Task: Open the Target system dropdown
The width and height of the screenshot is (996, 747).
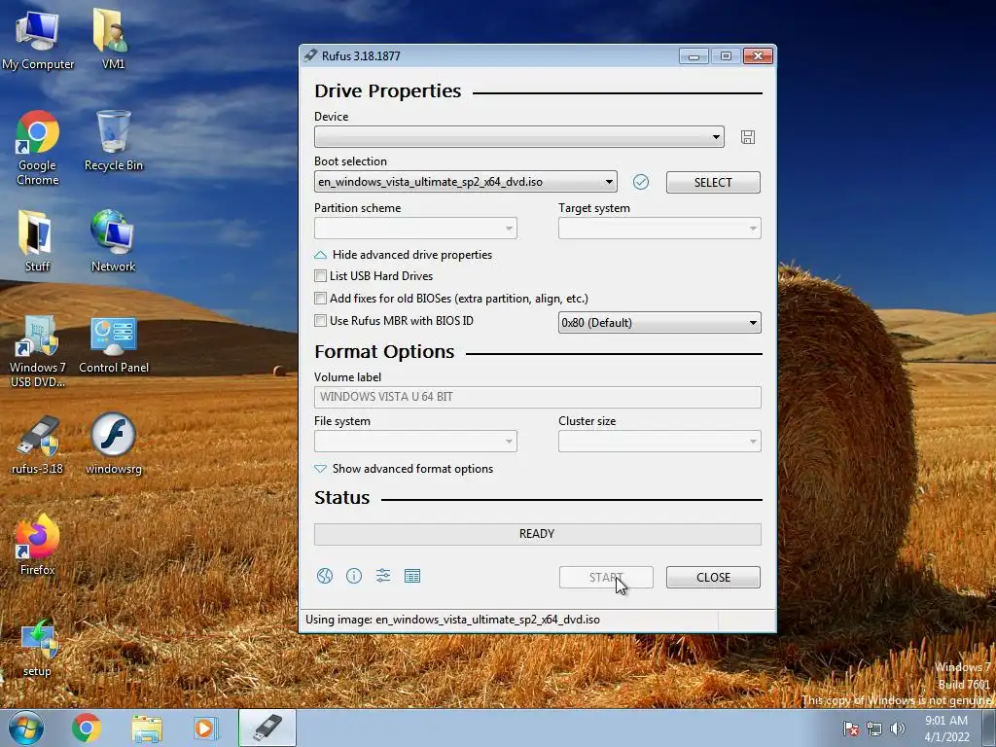Action: (x=659, y=228)
